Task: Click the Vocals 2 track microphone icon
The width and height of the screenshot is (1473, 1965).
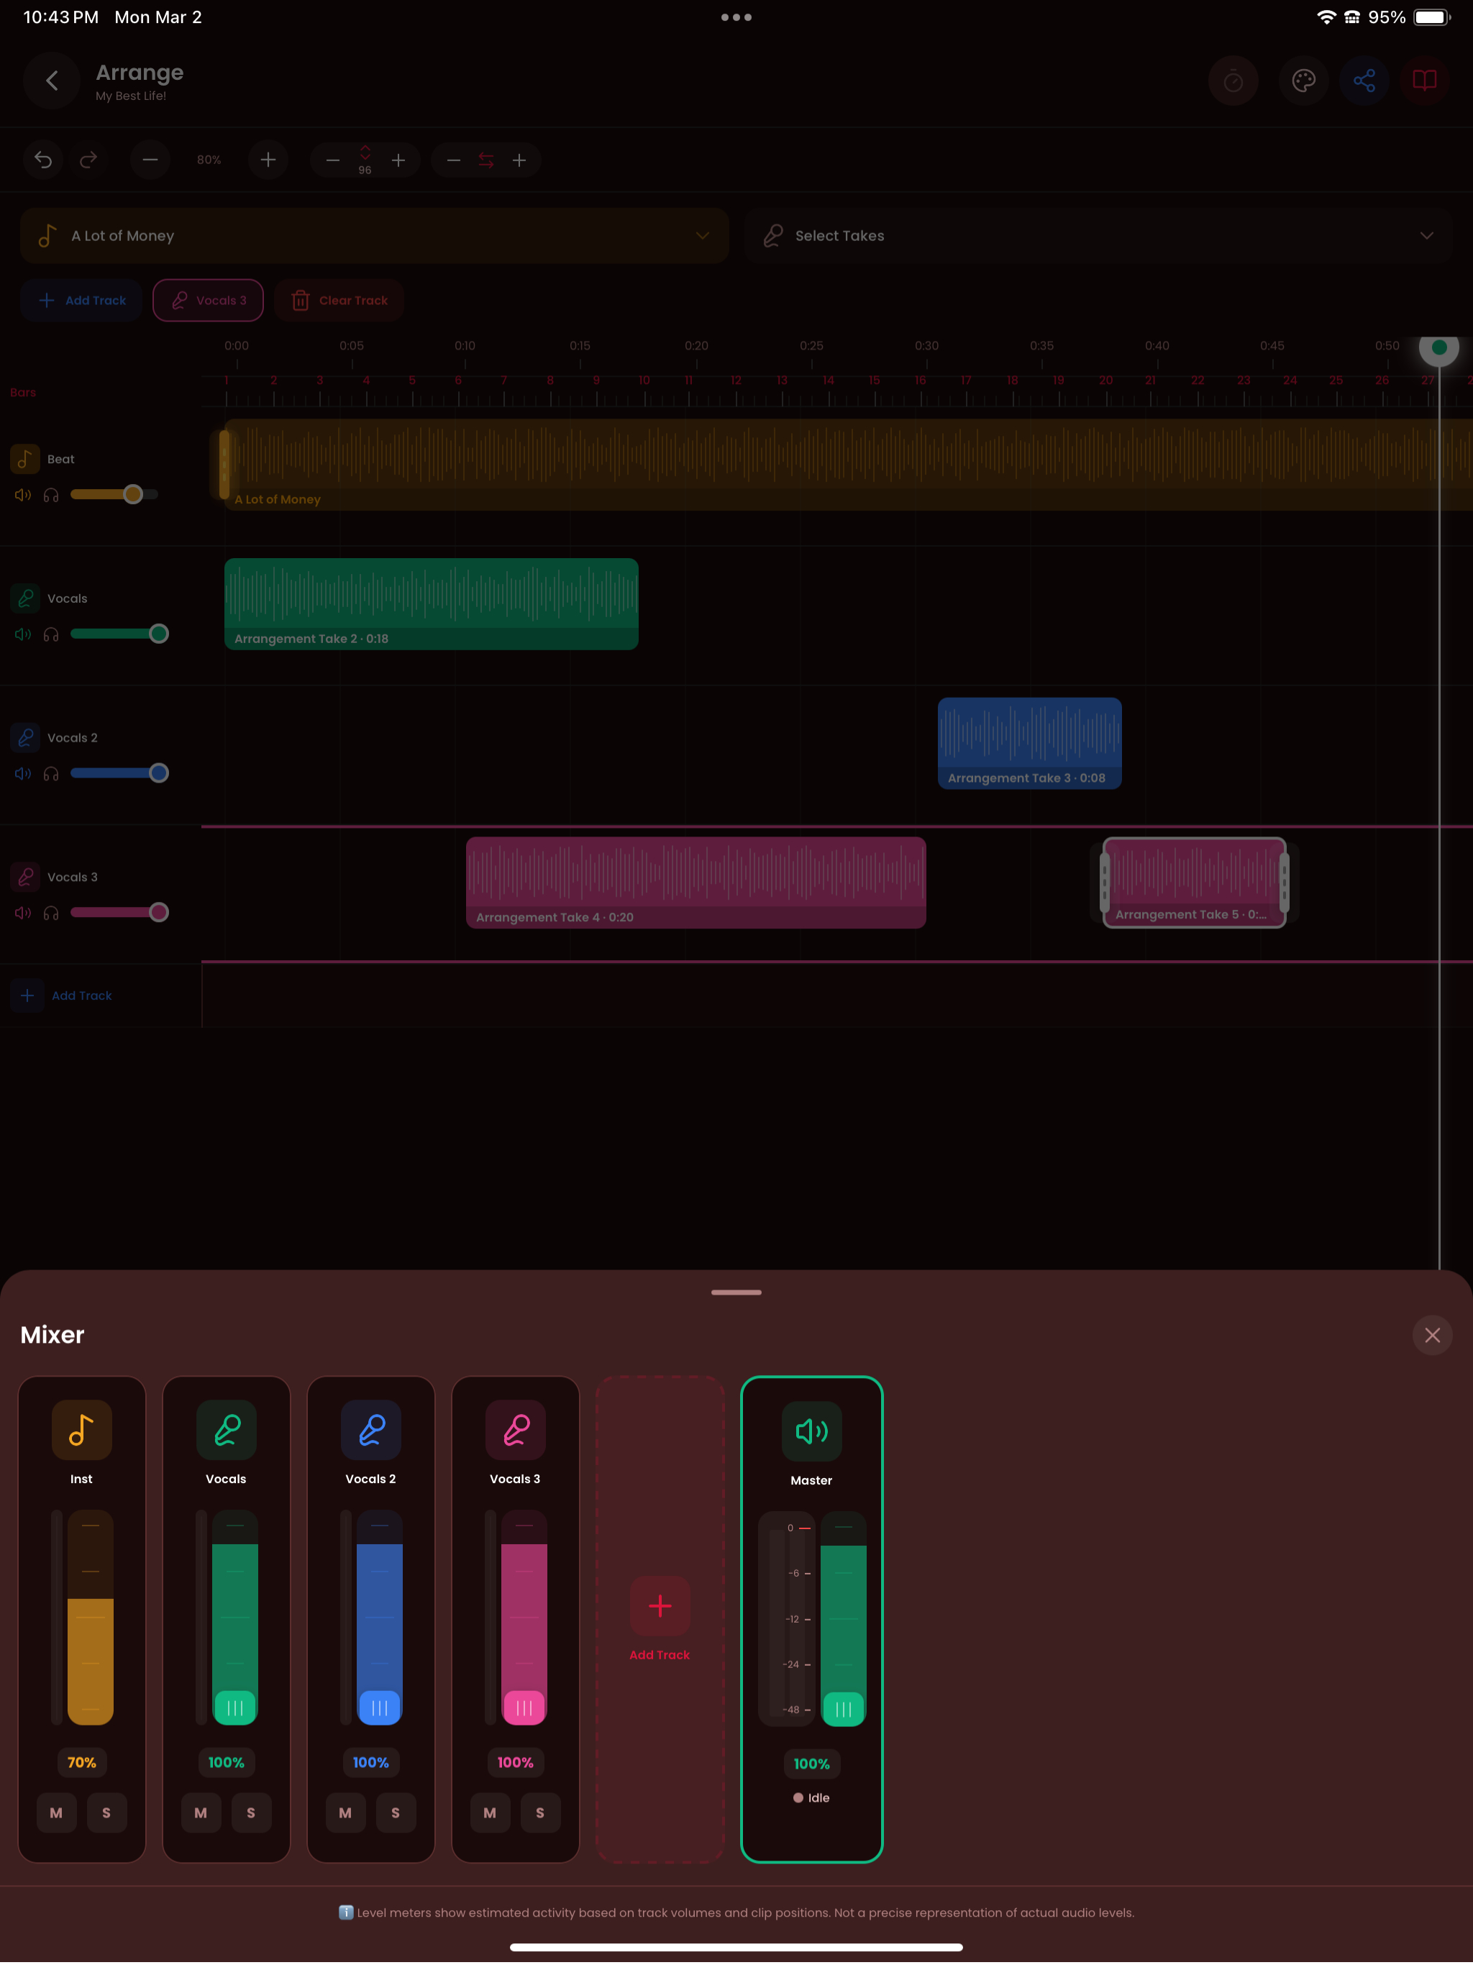Action: pos(25,737)
